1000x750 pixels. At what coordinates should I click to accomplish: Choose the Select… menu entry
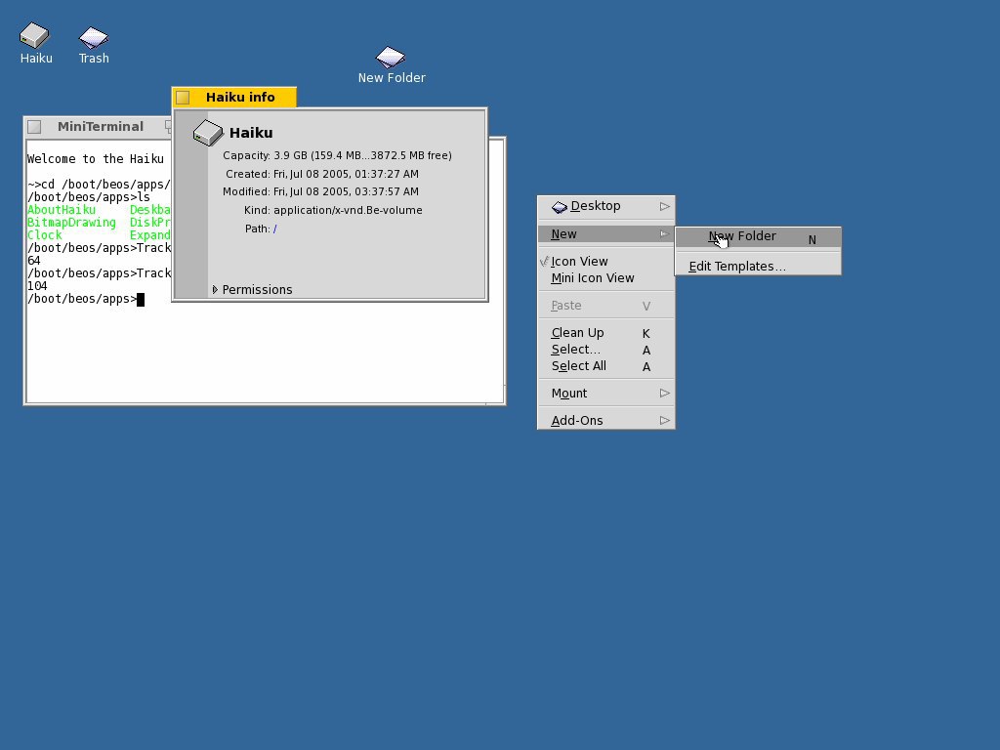pyautogui.click(x=605, y=350)
